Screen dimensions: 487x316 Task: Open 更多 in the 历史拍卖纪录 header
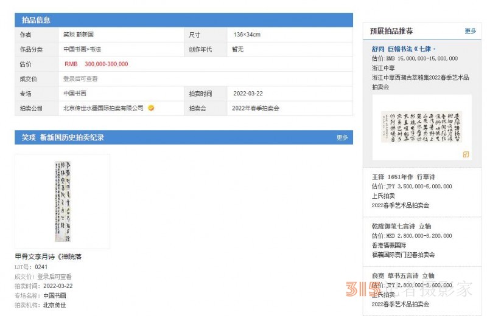(342, 138)
